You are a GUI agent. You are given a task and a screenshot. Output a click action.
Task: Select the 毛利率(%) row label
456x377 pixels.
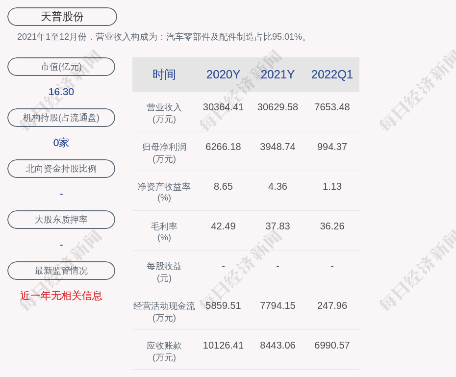tap(164, 232)
